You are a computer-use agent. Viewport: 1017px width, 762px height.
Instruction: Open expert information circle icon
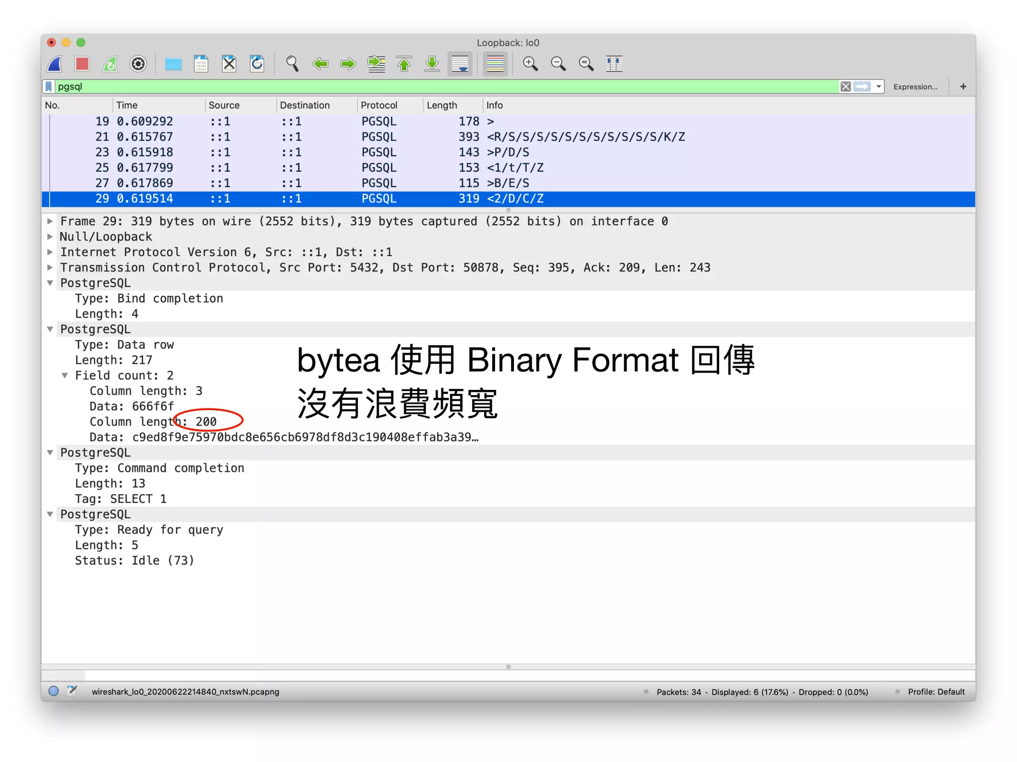[54, 691]
